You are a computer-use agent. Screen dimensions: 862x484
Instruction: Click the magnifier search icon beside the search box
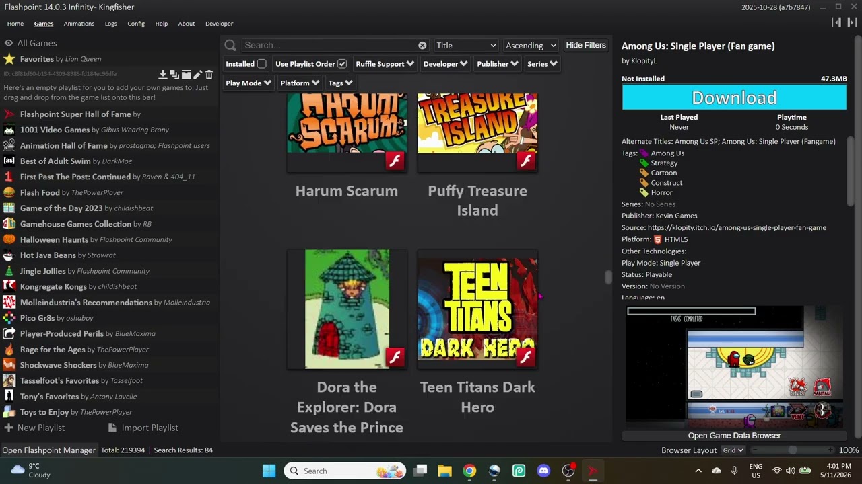230,45
